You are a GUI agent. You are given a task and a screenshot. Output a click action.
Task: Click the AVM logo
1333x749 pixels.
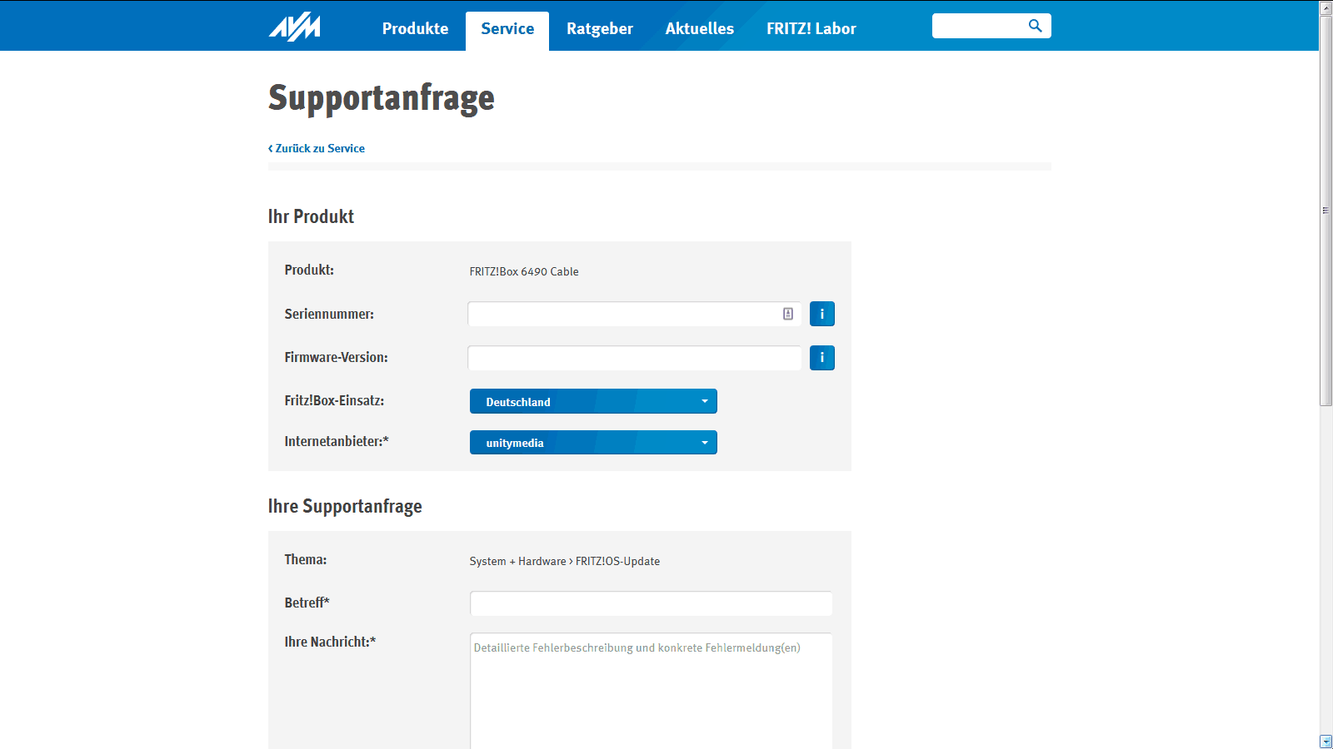(x=294, y=27)
